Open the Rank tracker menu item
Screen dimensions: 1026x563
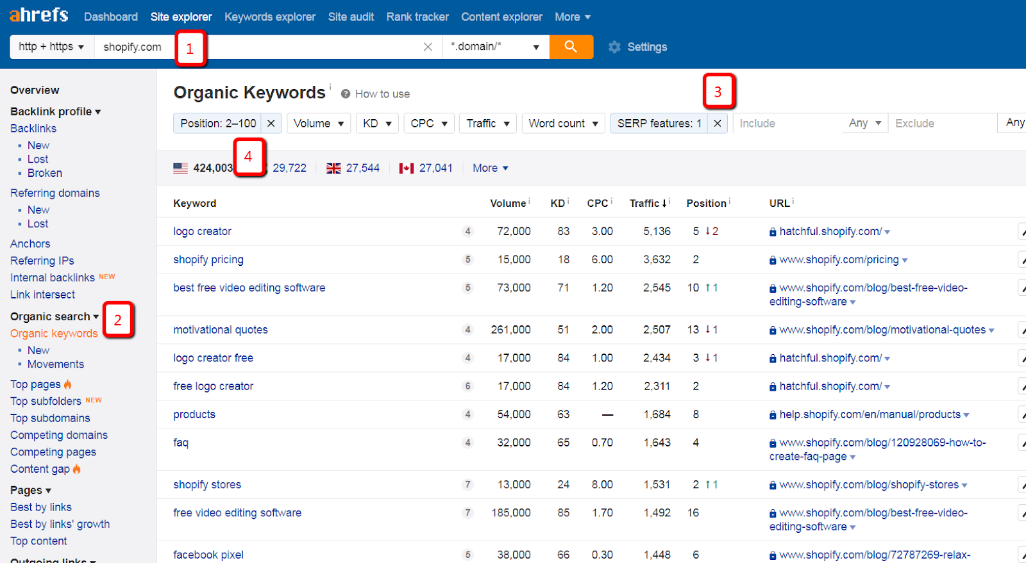[x=417, y=17]
